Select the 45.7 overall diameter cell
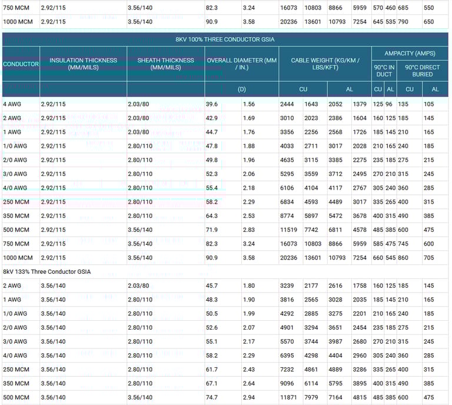The image size is (452, 405). 212,286
